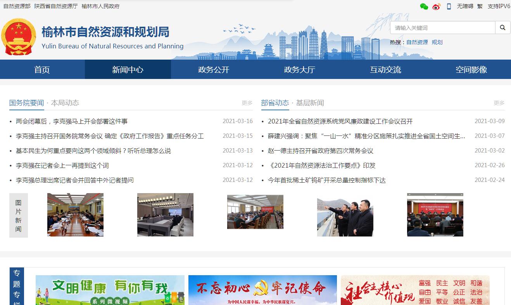511x305 pixels.
Task: Click hot search link 自然资源
Action: click(x=417, y=42)
